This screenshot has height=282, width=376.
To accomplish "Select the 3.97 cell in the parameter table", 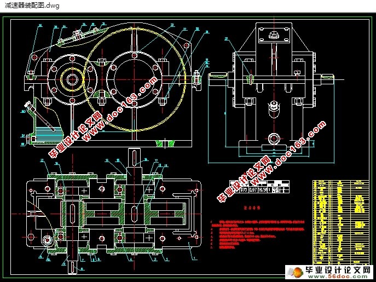I will (253, 190).
